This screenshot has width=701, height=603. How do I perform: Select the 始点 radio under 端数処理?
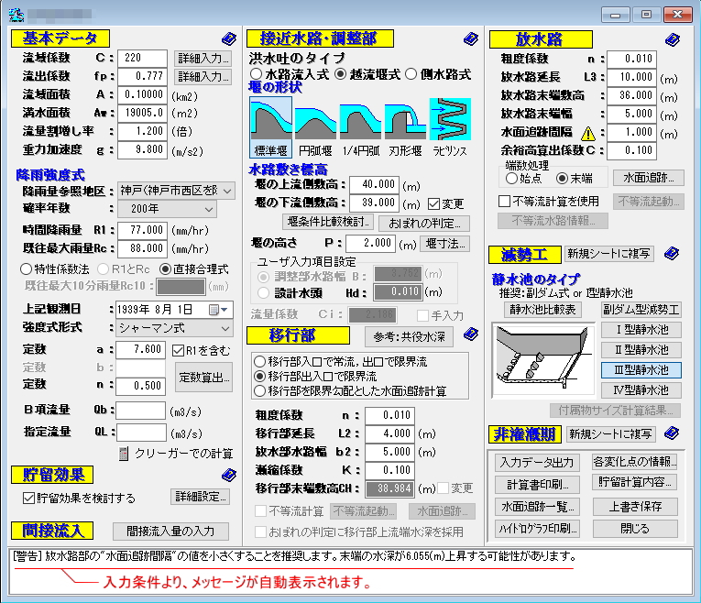511,179
